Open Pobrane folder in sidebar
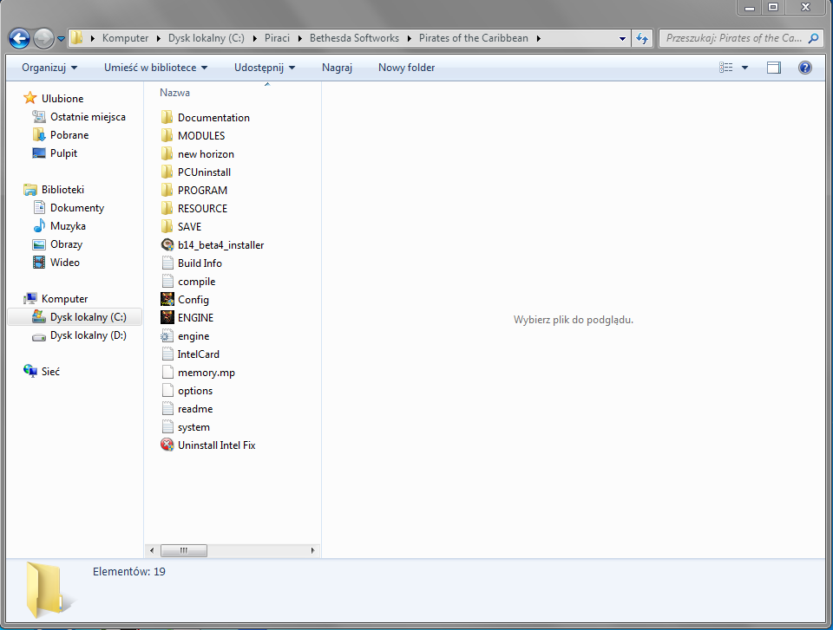Viewport: 833px width, 630px height. 61,135
